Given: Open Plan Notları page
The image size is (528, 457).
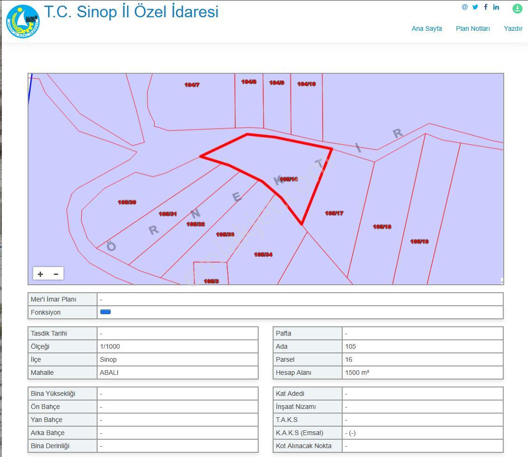Looking at the screenshot, I should (473, 28).
